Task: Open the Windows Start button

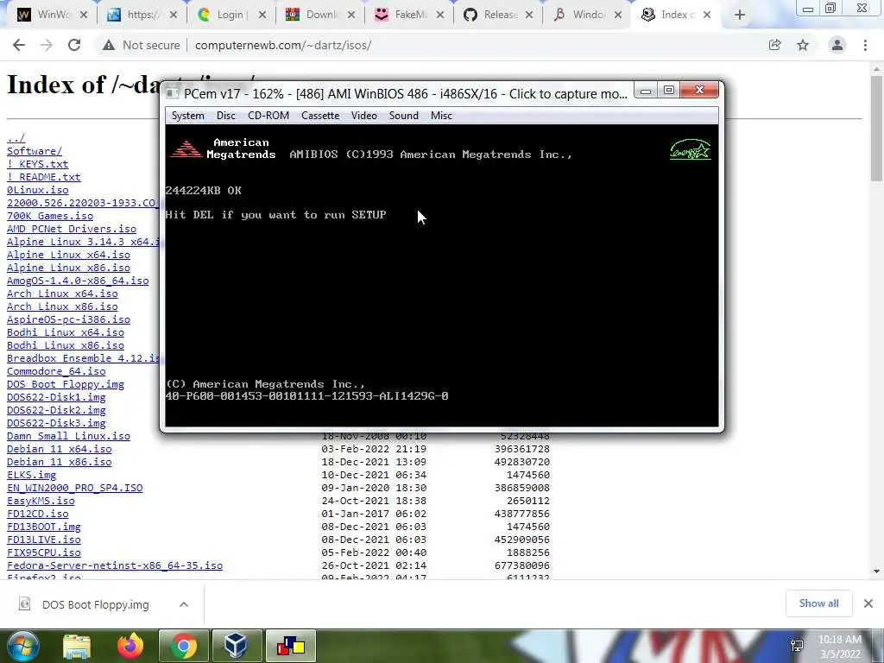Action: coord(22,646)
